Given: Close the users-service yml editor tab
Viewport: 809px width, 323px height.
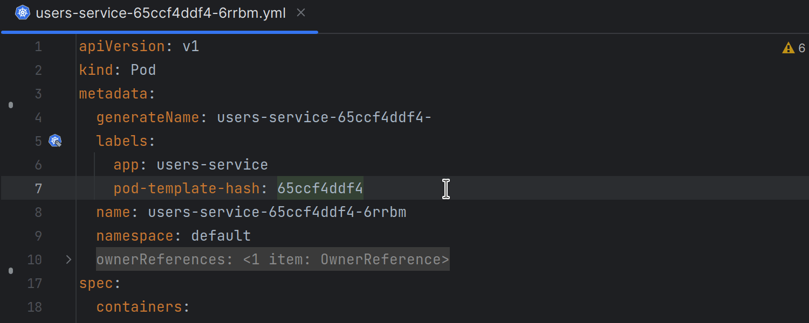Looking at the screenshot, I should pyautogui.click(x=300, y=12).
